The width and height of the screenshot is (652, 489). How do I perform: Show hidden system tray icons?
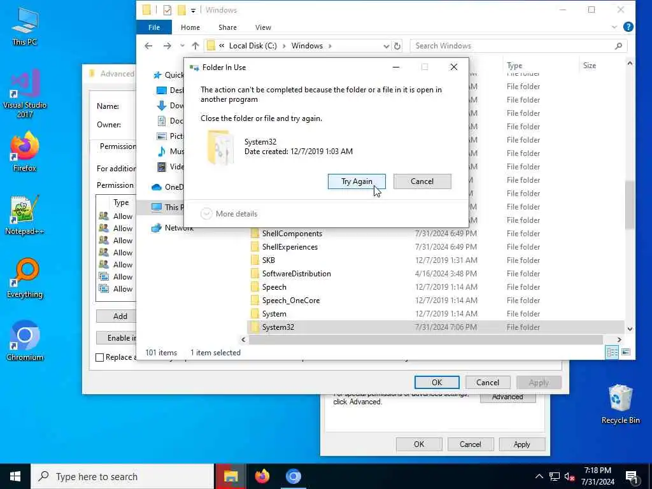(539, 476)
